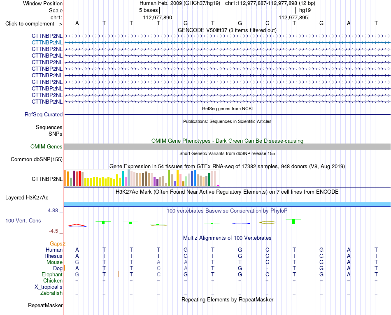391x315 pixels.
Task: Click the faded C in the Dog alignment row
Action: pos(158,269)
